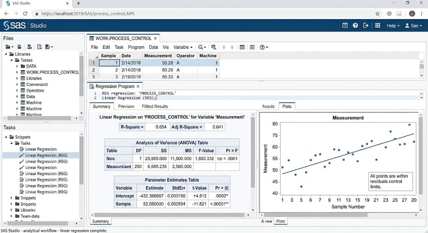Image resolution: width=428 pixels, height=233 pixels.
Task: Click the browser profile avatar L
Action: [412, 14]
